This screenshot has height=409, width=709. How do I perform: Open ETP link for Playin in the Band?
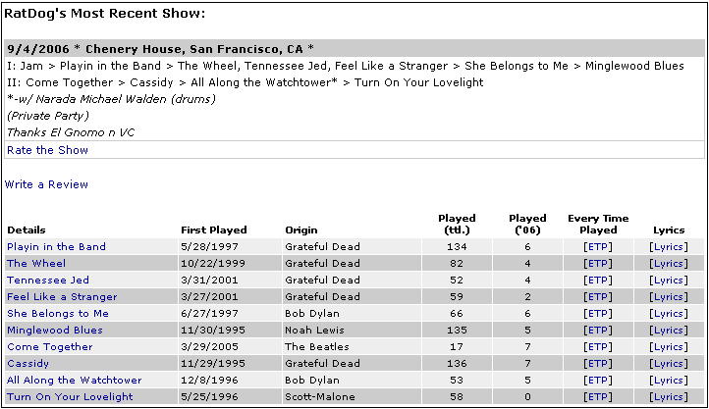click(x=597, y=247)
